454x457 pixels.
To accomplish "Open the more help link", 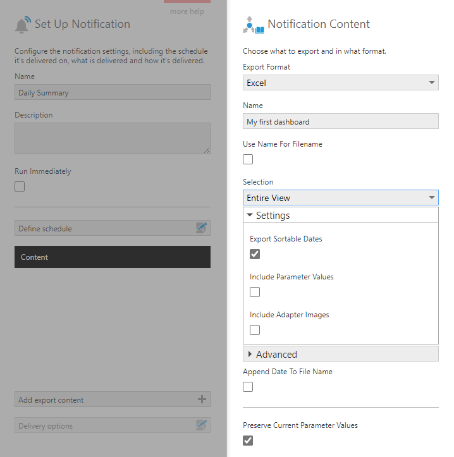I will pyautogui.click(x=187, y=11).
